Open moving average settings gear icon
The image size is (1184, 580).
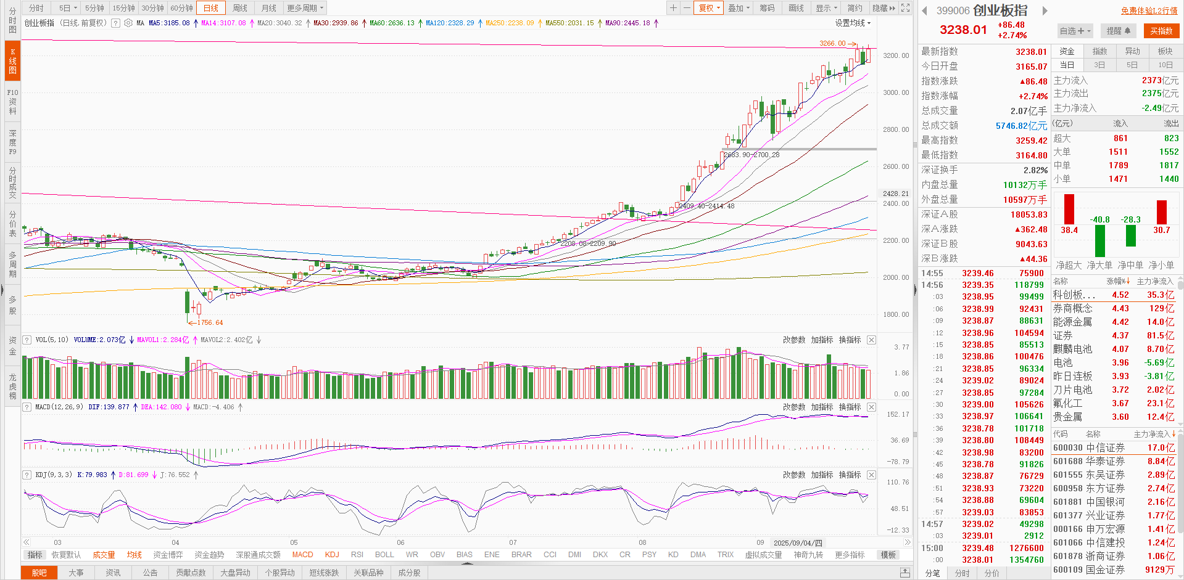[128, 23]
